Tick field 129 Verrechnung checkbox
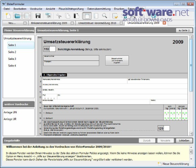Screen dimensions: 196x168 167,128
